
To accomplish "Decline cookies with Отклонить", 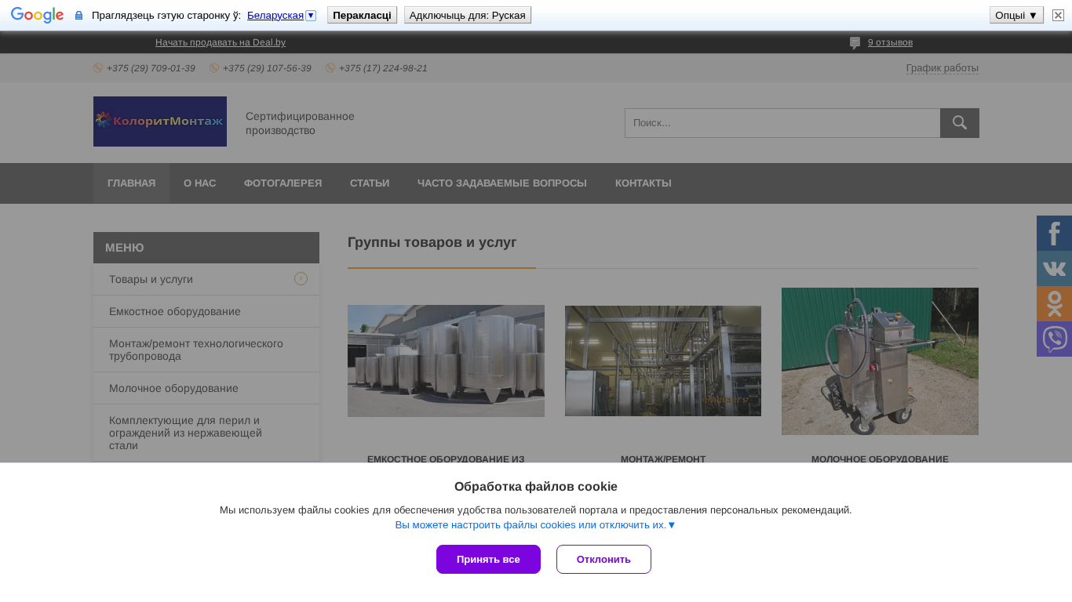I will [603, 559].
